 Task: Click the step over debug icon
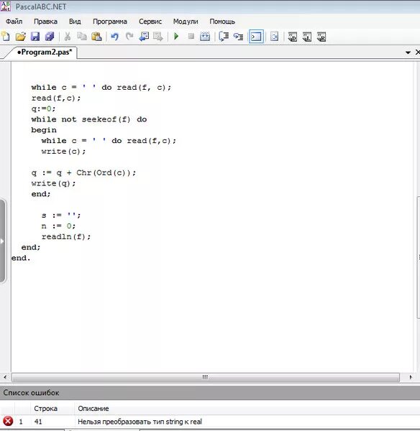tap(238, 37)
